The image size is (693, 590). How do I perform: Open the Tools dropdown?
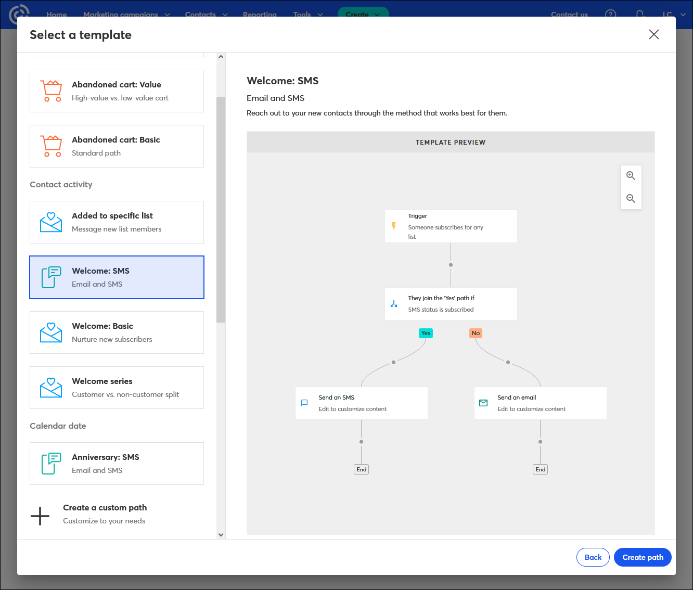click(307, 15)
